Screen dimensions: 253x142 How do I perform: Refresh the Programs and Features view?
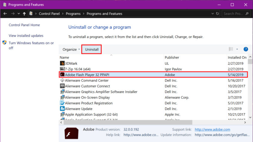pyautogui.click(x=217, y=14)
